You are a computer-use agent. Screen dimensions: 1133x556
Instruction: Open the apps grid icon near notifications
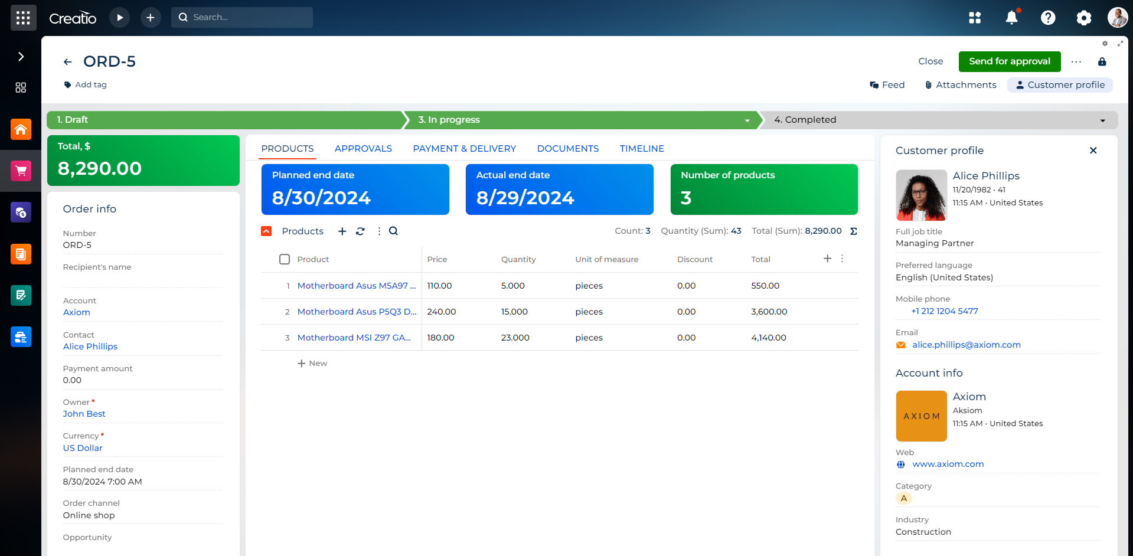click(x=975, y=17)
